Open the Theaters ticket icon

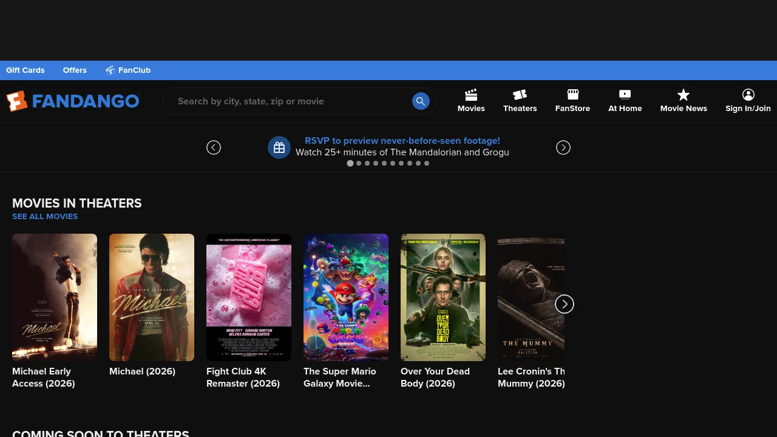pyautogui.click(x=520, y=95)
